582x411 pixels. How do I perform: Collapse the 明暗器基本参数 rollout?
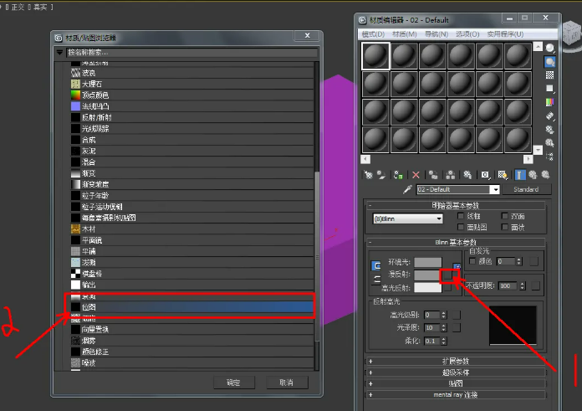[x=456, y=205]
